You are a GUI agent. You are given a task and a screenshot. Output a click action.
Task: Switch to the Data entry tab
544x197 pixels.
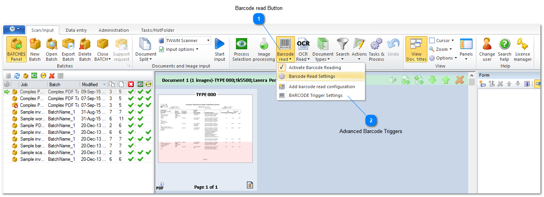click(76, 30)
